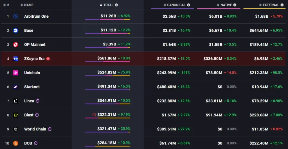Open the Base project link
Viewport: 288px width, 149px height.
tap(29, 30)
